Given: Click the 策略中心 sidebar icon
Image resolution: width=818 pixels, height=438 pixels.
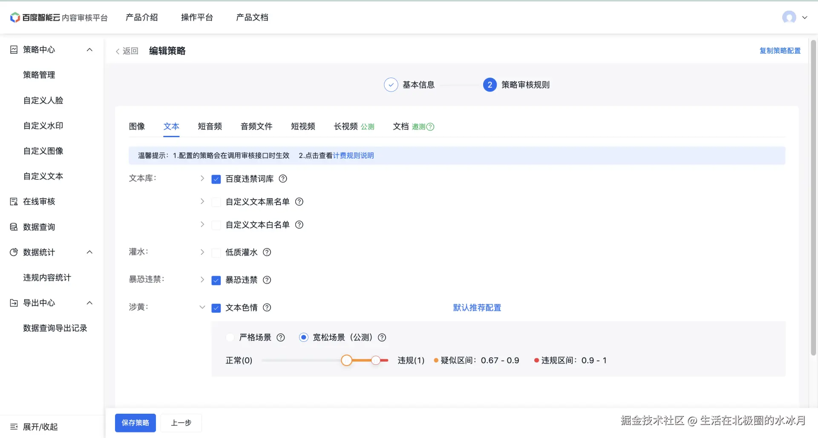Looking at the screenshot, I should [14, 50].
